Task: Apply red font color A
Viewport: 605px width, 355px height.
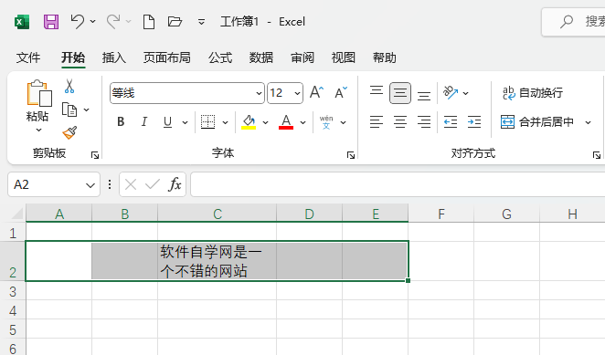Action: click(x=286, y=122)
